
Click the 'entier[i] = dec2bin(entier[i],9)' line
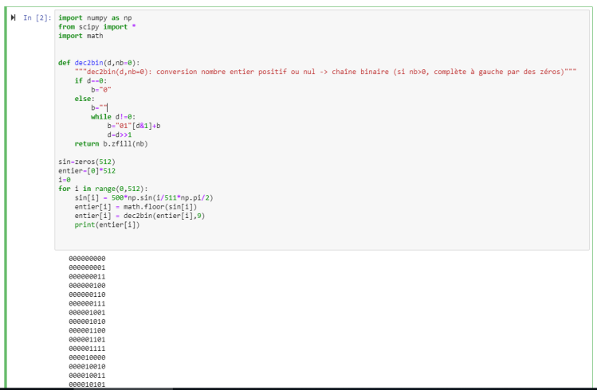(139, 216)
